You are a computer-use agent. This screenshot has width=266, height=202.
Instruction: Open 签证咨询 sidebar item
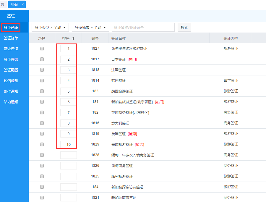[11, 49]
